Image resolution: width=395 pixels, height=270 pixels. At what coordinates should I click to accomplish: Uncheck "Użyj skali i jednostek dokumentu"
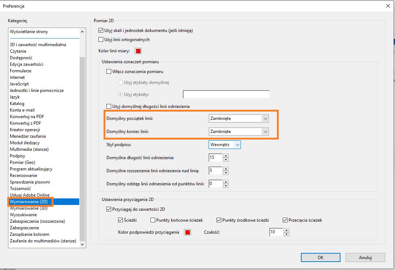coord(101,31)
